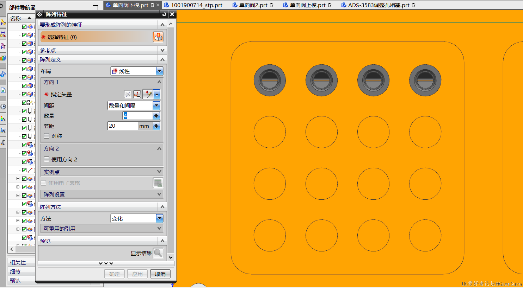Switch to the 单向阀上模.prt tab

coord(307,5)
